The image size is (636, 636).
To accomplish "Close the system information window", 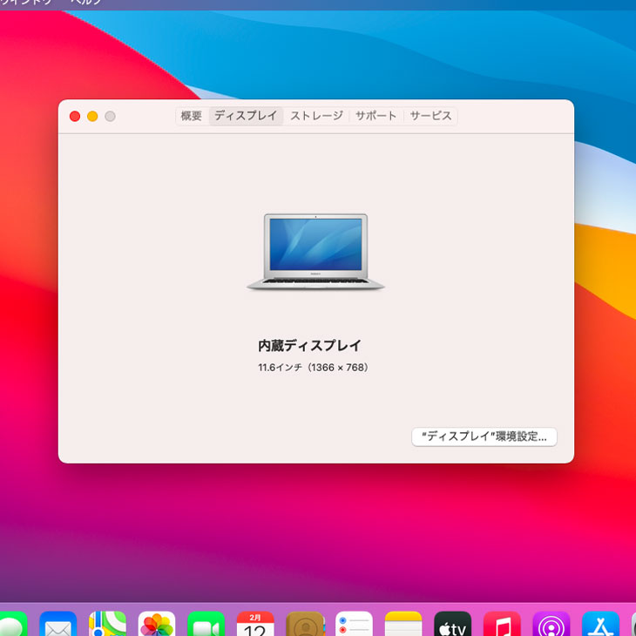I will coord(75,117).
